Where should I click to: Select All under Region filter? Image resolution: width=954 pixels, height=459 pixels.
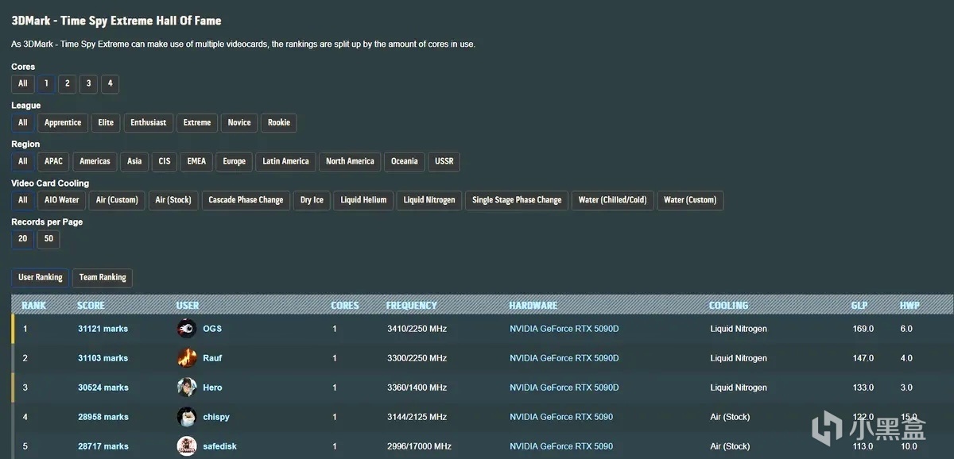coord(22,161)
